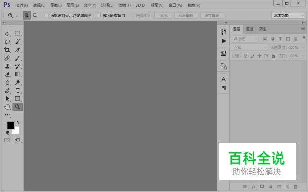Open the black foreground color swatch
This screenshot has height=192, width=308.
[10, 125]
